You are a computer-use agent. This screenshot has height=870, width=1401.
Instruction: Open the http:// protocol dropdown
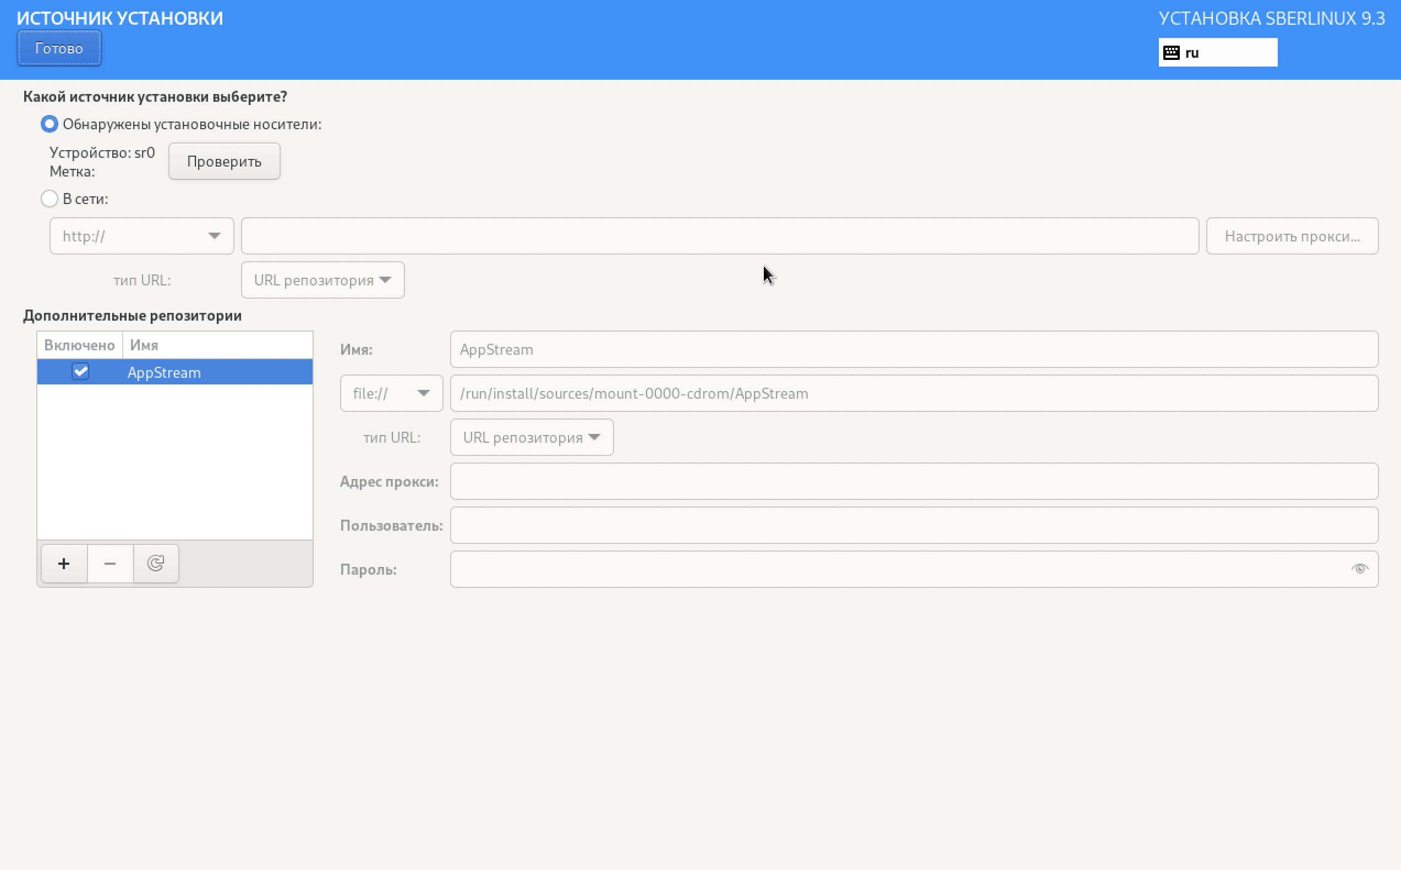pos(141,236)
